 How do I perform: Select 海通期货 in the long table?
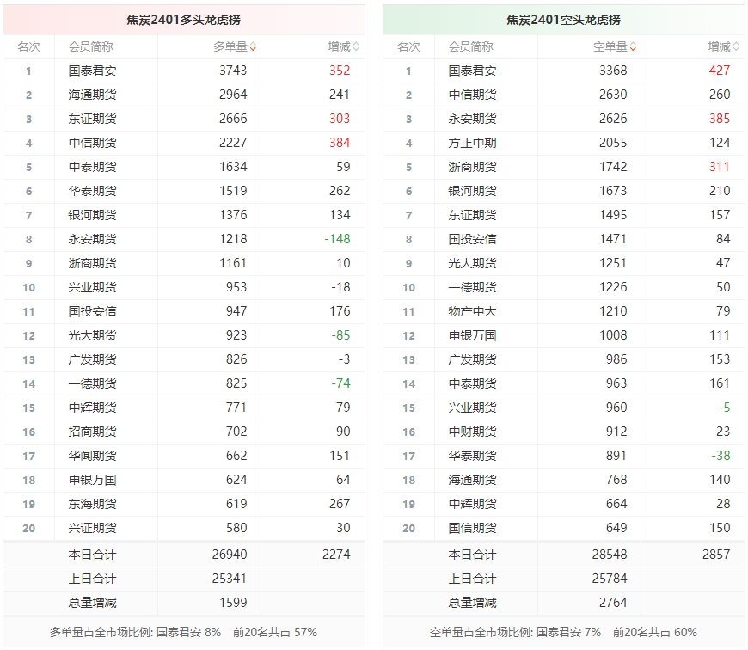click(92, 95)
